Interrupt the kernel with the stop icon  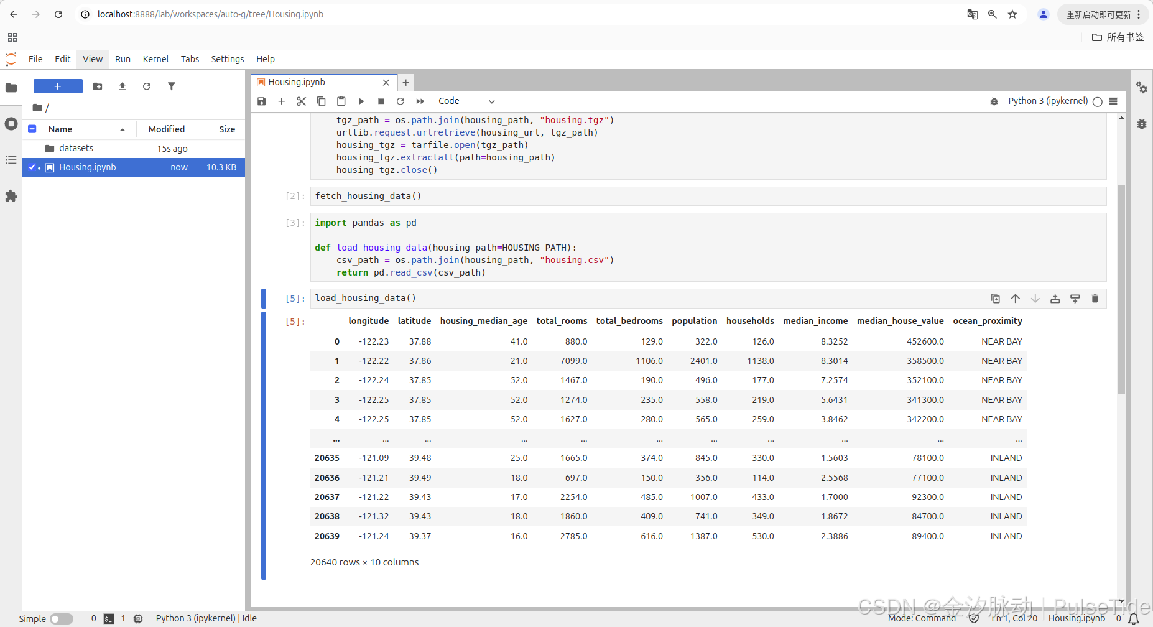tap(381, 101)
